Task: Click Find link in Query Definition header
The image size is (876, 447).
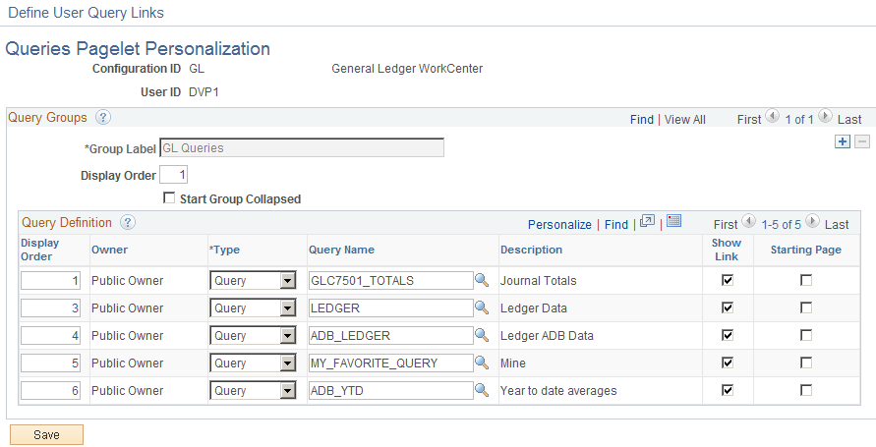Action: tap(616, 224)
